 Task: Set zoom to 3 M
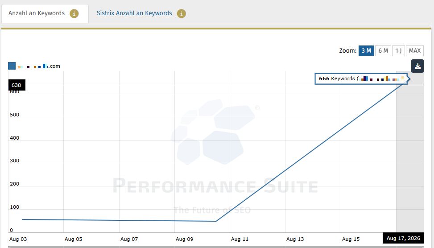pyautogui.click(x=366, y=51)
